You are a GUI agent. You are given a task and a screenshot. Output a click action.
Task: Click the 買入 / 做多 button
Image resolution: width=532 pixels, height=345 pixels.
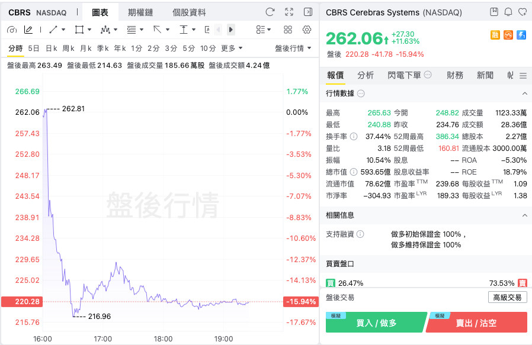[x=376, y=323]
